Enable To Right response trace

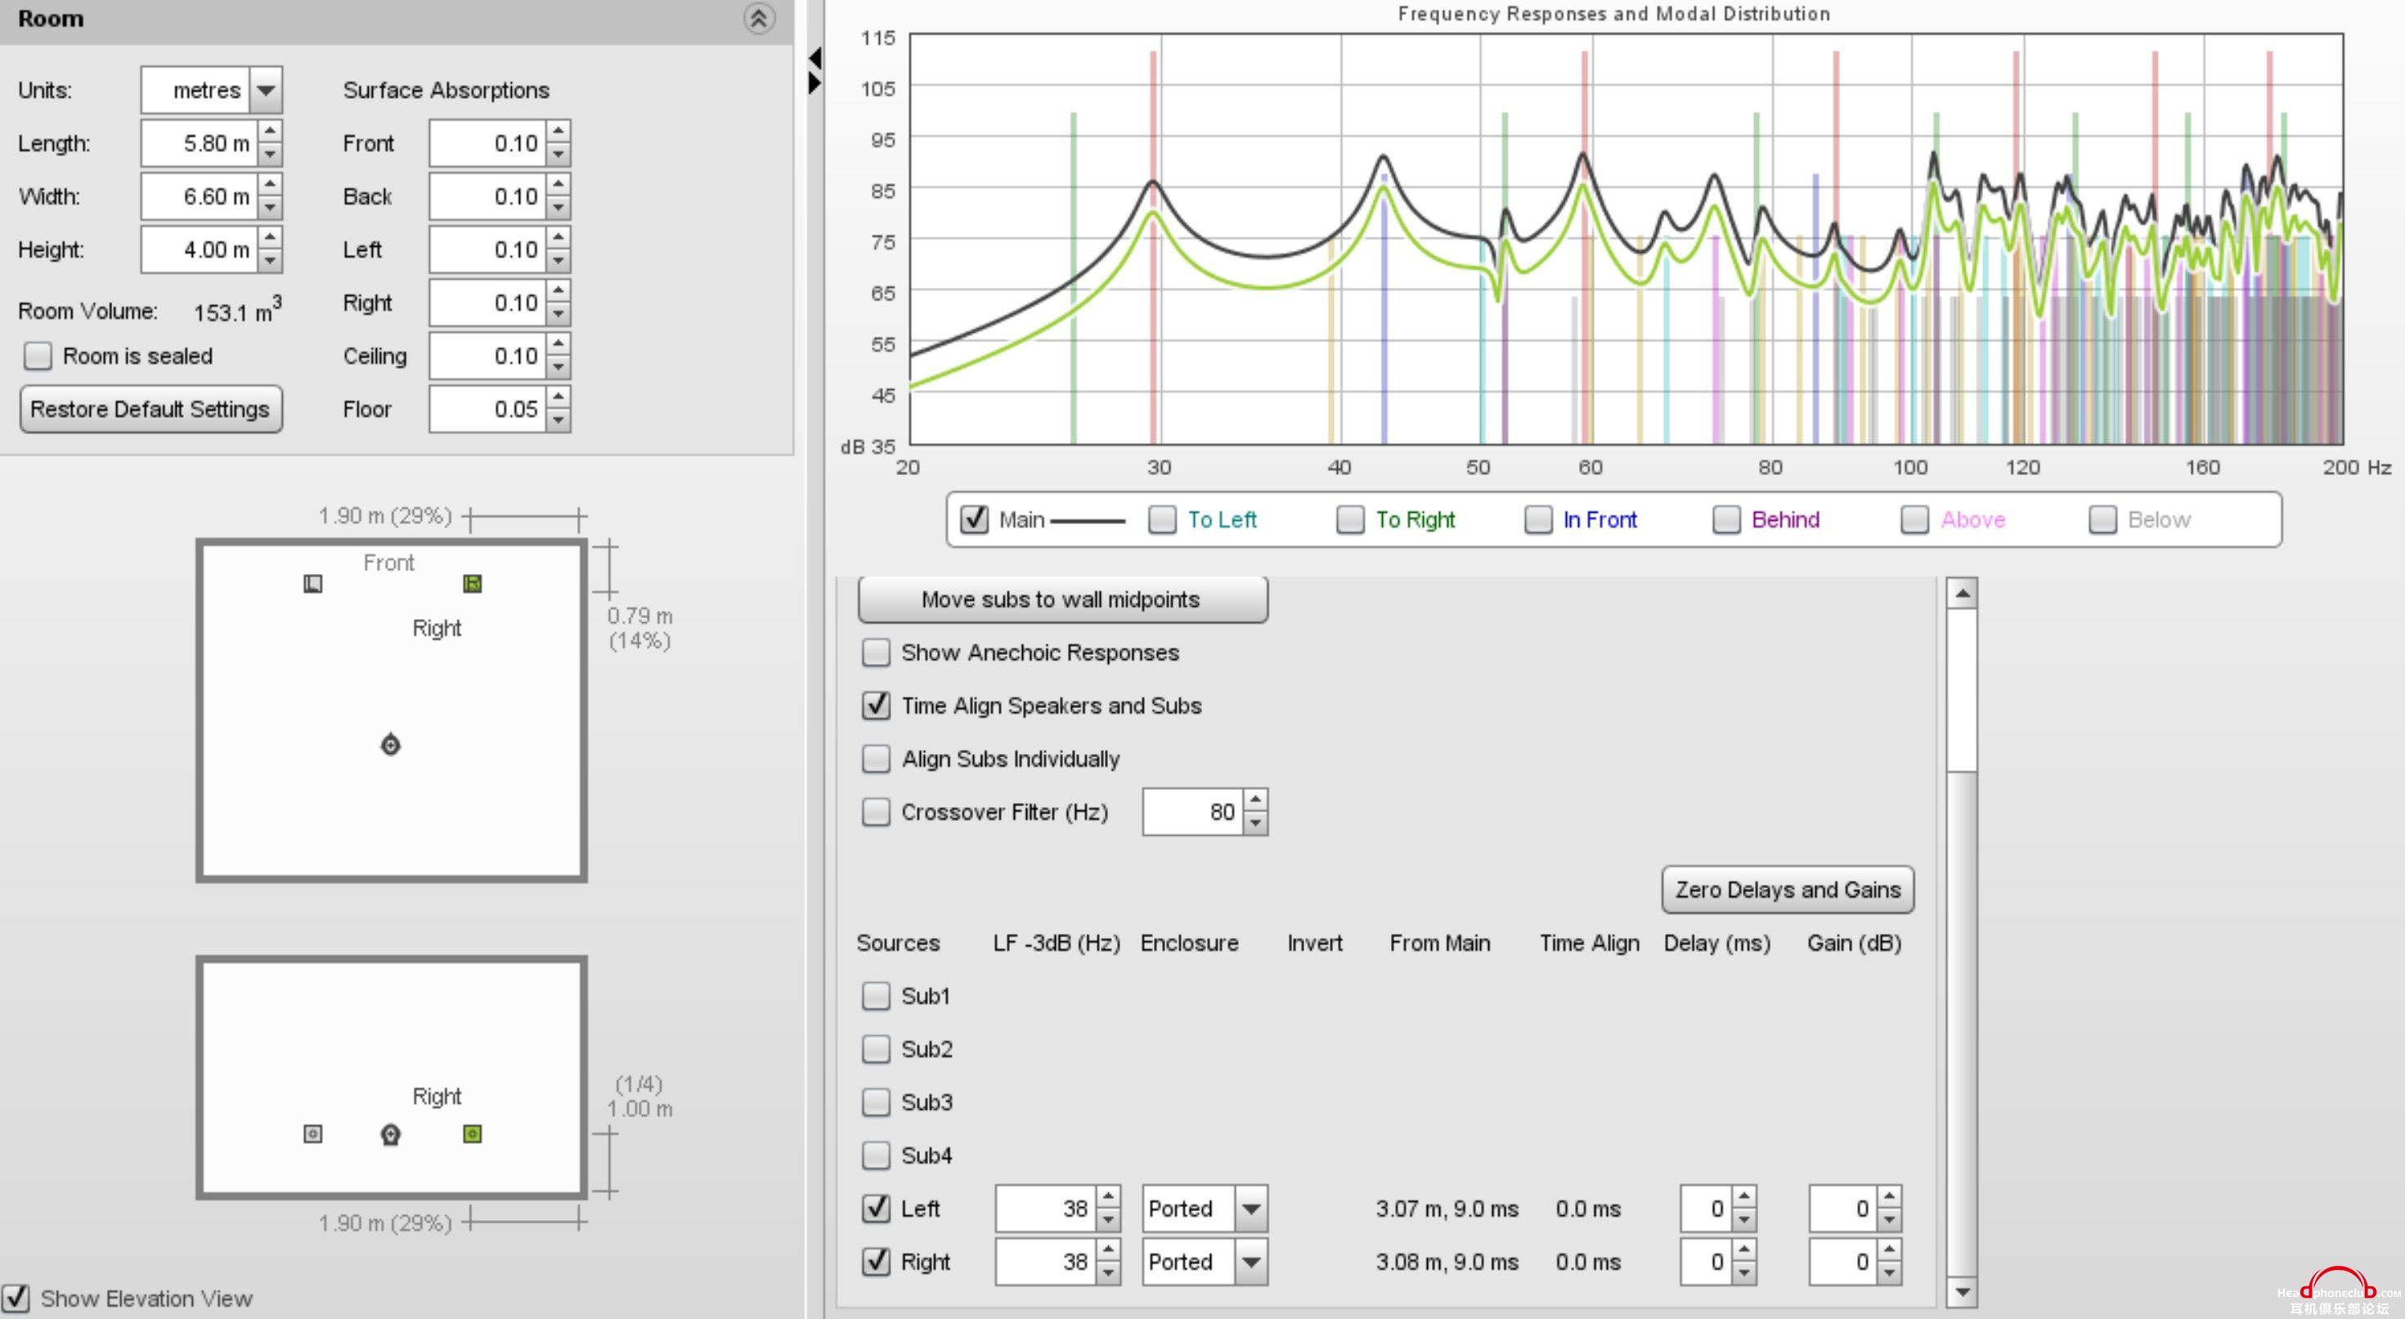coord(1350,519)
